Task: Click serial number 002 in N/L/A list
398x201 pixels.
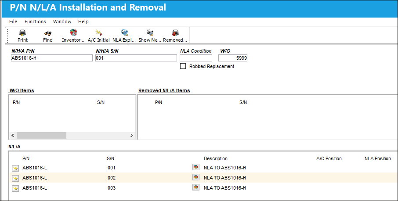Action: [x=112, y=178]
